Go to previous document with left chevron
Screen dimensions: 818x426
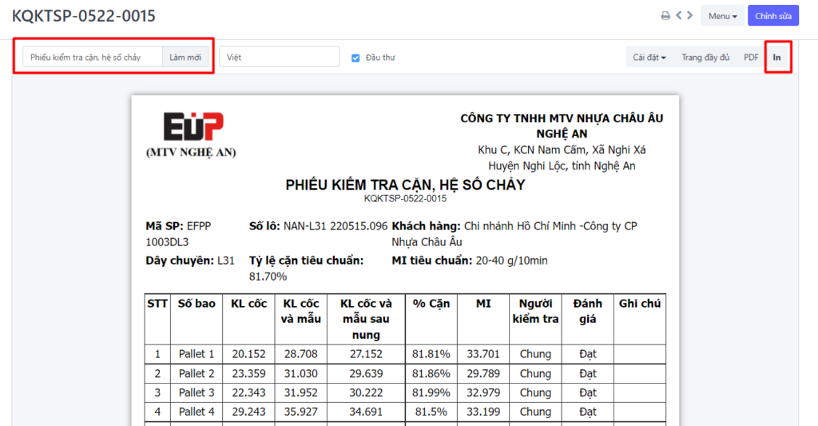[x=678, y=16]
